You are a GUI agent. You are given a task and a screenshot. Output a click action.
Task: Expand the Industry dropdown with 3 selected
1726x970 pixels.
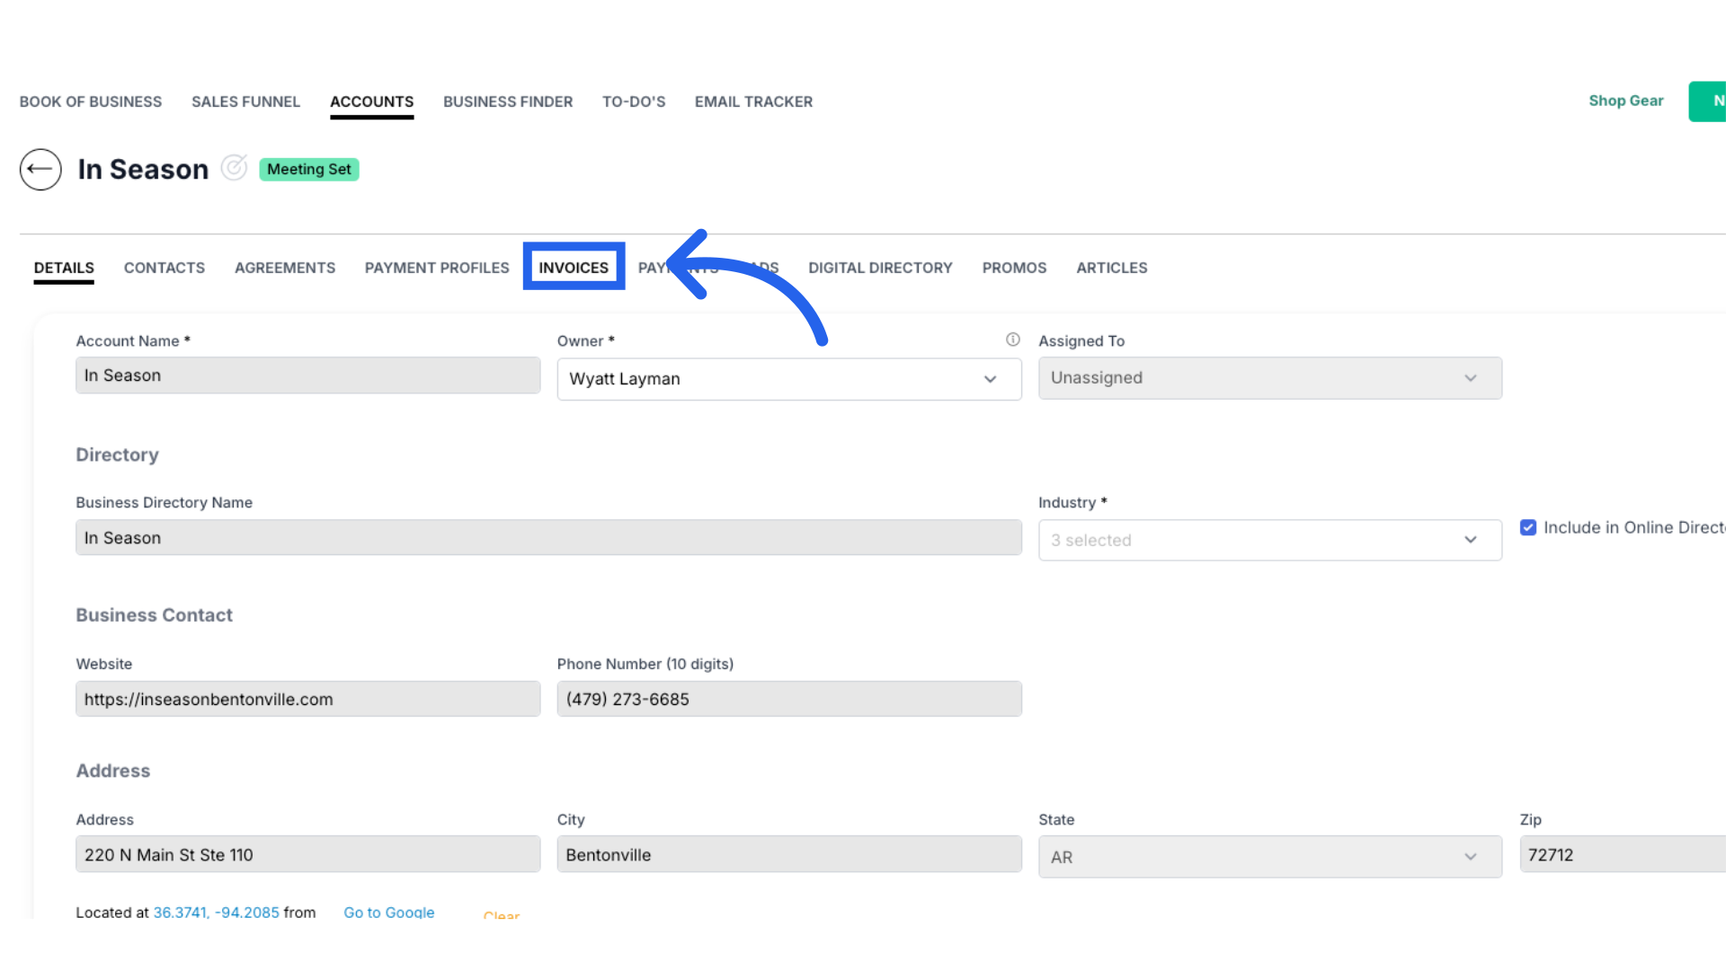tap(1270, 540)
